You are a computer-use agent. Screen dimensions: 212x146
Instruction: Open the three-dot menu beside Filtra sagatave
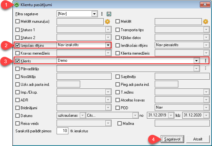(x=102, y=14)
